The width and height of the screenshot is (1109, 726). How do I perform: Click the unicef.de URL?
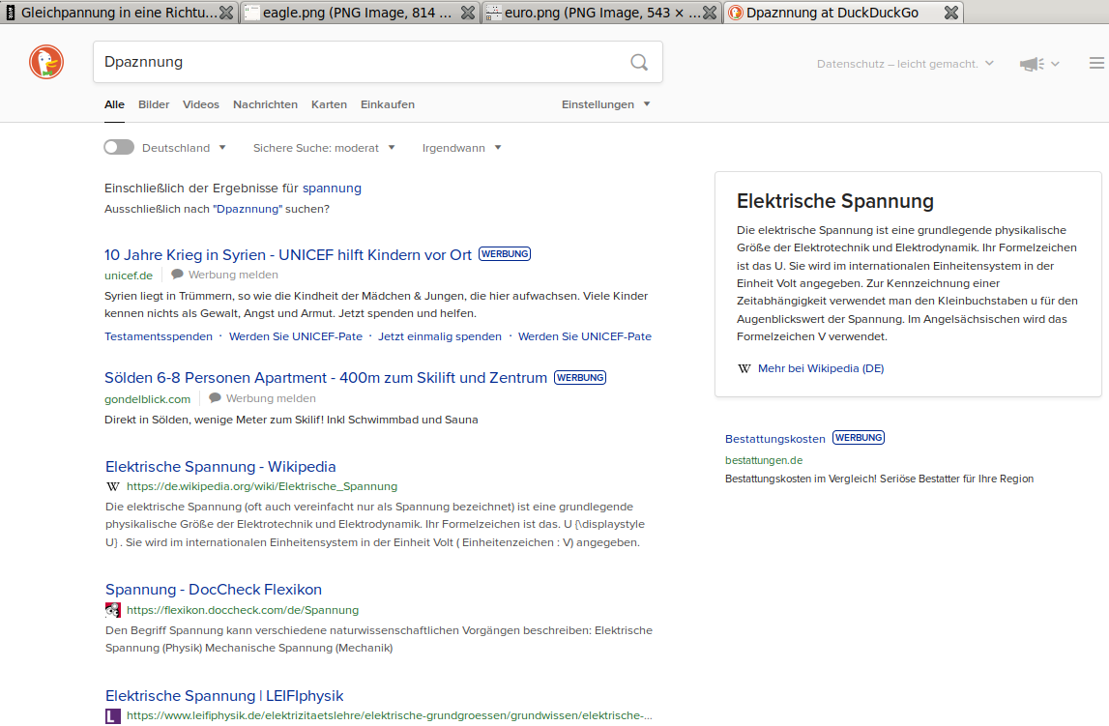tap(129, 275)
